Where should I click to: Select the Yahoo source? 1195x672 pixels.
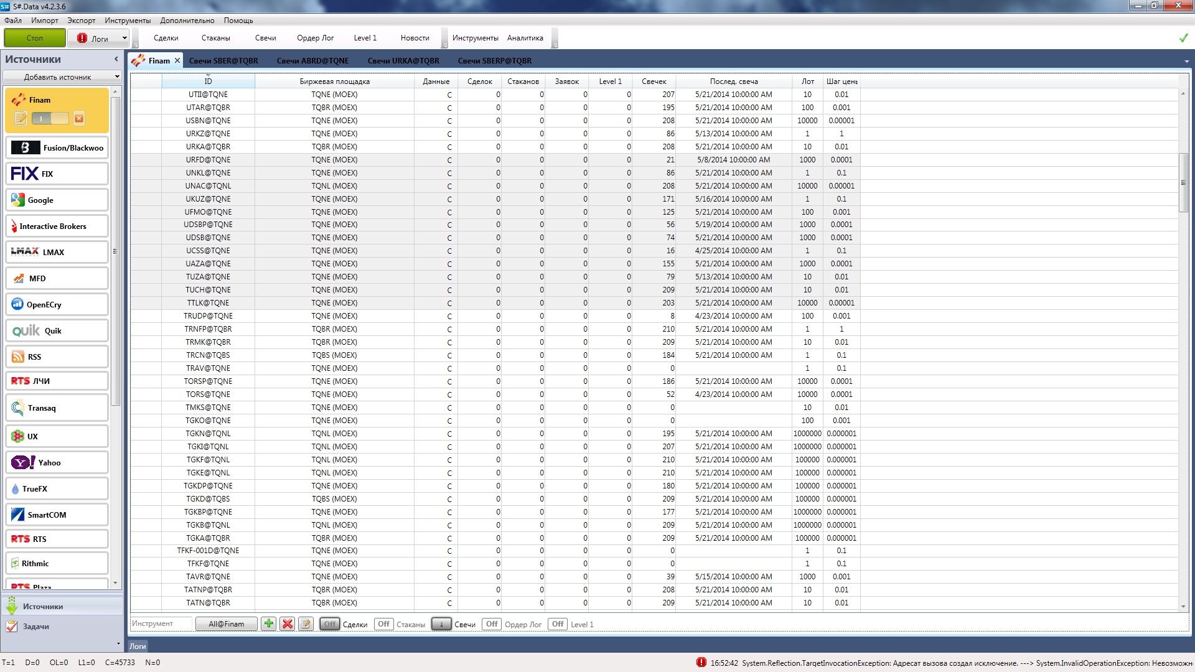click(57, 463)
